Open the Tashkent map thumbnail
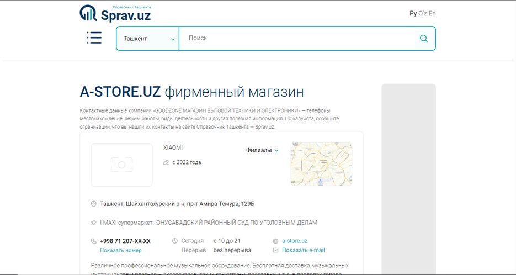This screenshot has height=275, width=516. 321,164
